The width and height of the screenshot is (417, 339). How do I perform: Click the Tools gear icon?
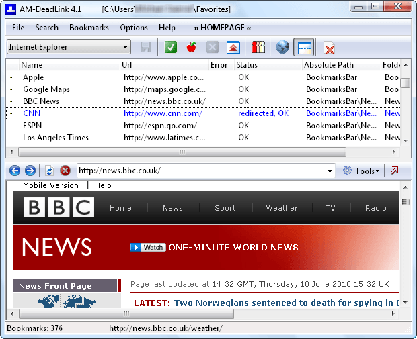click(x=347, y=171)
